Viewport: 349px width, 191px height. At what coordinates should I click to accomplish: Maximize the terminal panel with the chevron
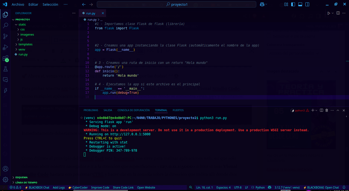338,110
